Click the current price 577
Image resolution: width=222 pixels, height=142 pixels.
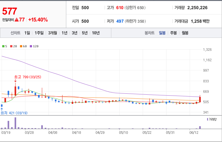pos(10,11)
